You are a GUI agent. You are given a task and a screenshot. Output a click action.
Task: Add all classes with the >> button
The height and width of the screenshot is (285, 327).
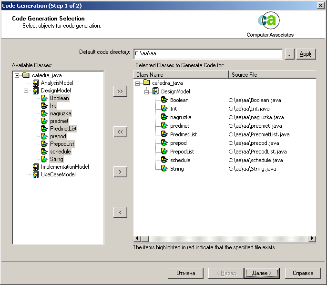point(120,91)
